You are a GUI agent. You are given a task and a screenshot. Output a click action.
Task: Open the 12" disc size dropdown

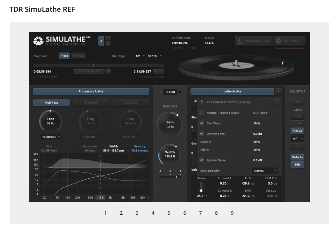(x=140, y=56)
